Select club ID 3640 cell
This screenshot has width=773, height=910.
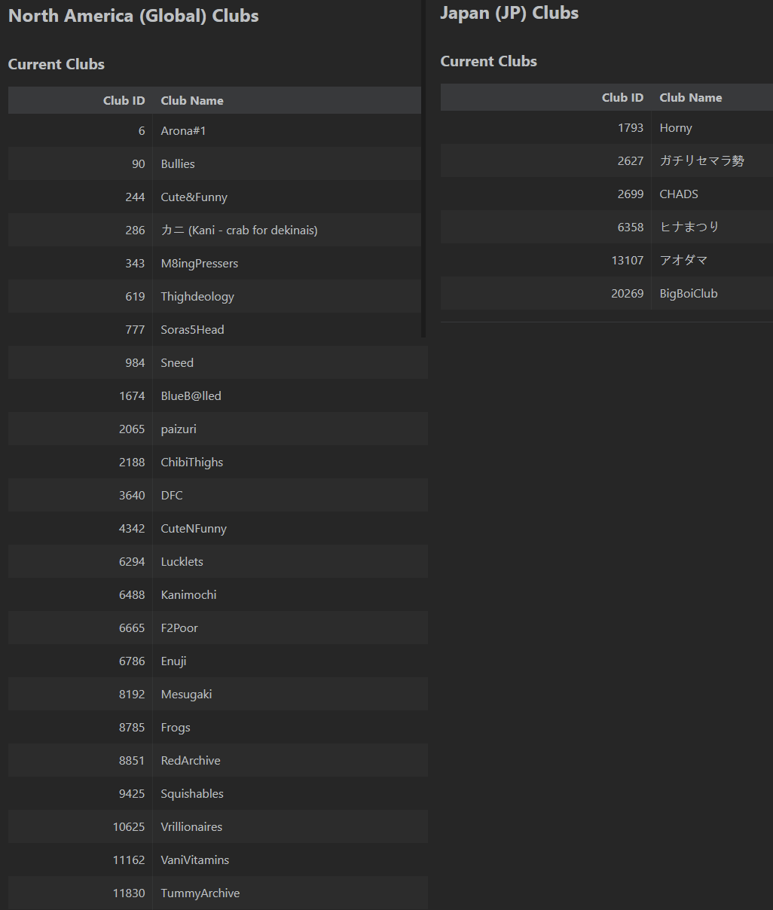tap(81, 495)
